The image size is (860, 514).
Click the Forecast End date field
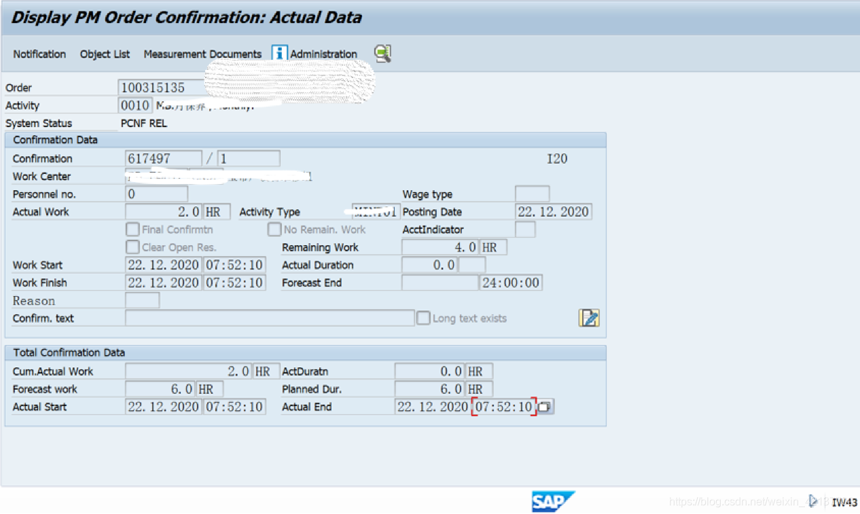[440, 282]
